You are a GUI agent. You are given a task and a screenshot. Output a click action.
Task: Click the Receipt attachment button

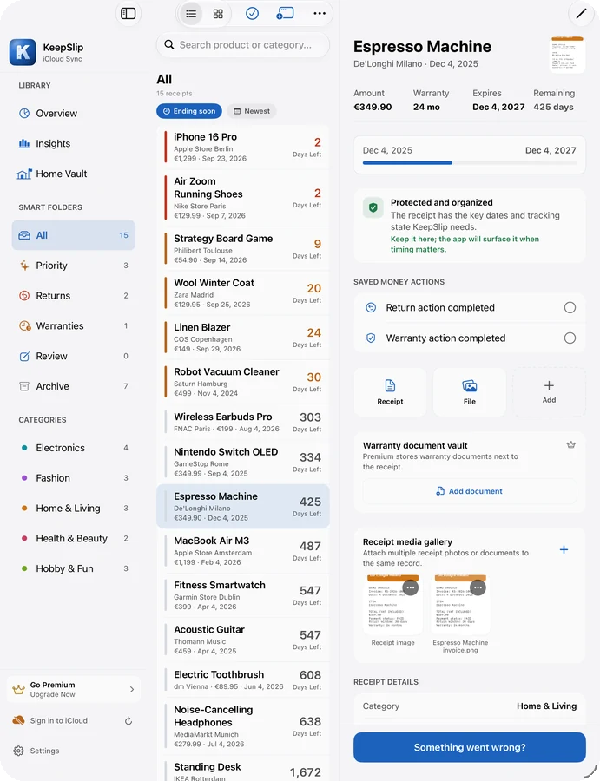coord(390,392)
